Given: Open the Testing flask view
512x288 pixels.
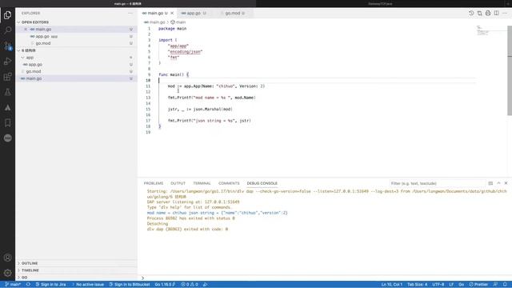Looking at the screenshot, I should coord(7,92).
